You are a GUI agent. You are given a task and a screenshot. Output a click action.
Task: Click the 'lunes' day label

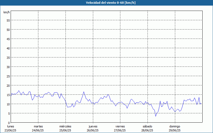pyautogui.click(x=11, y=126)
